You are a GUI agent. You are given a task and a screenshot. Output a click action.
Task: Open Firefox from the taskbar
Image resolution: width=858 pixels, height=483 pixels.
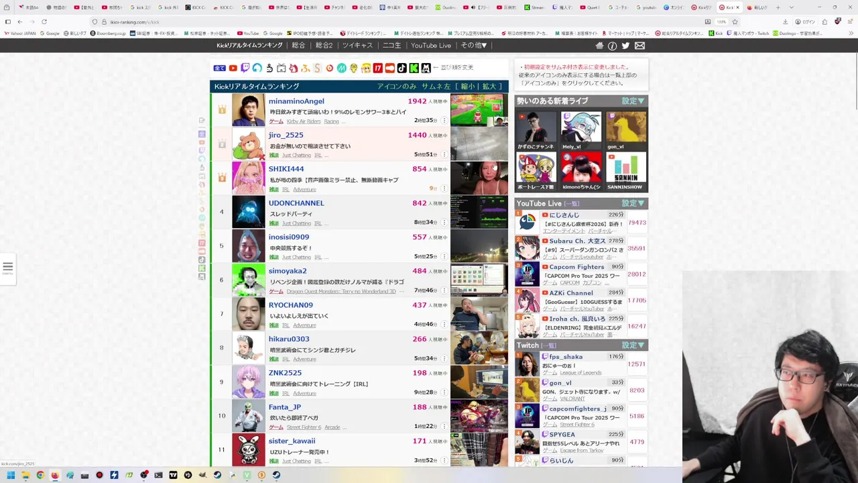[55, 475]
